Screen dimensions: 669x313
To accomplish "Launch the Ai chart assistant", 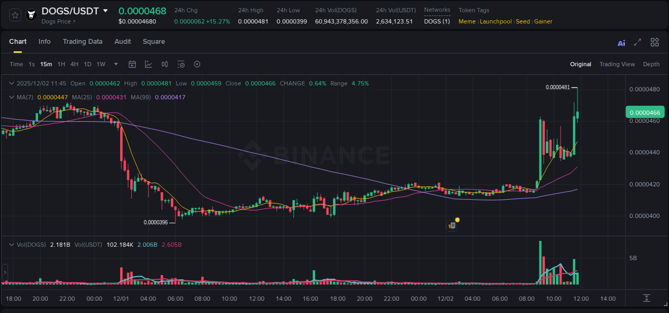I will tap(621, 42).
